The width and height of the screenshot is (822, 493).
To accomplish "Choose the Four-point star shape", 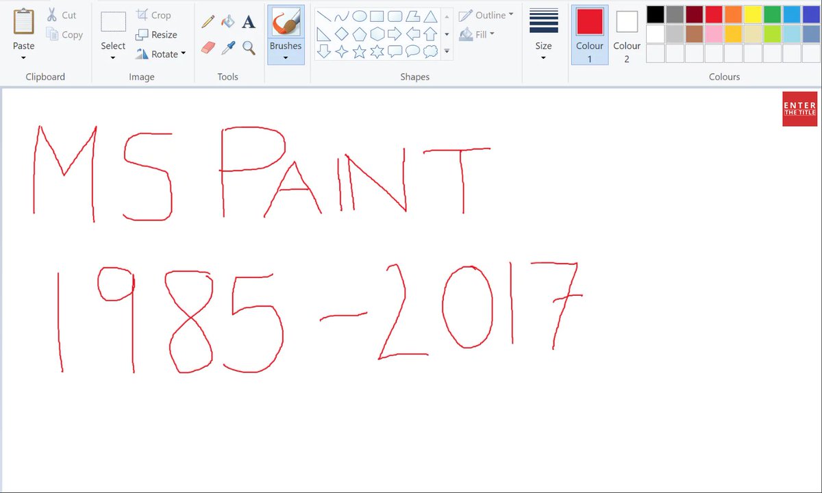I will pyautogui.click(x=342, y=51).
